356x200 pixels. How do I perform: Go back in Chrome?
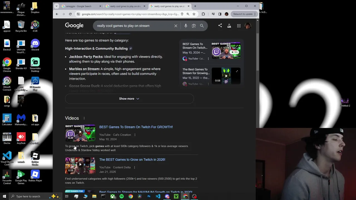point(57,14)
